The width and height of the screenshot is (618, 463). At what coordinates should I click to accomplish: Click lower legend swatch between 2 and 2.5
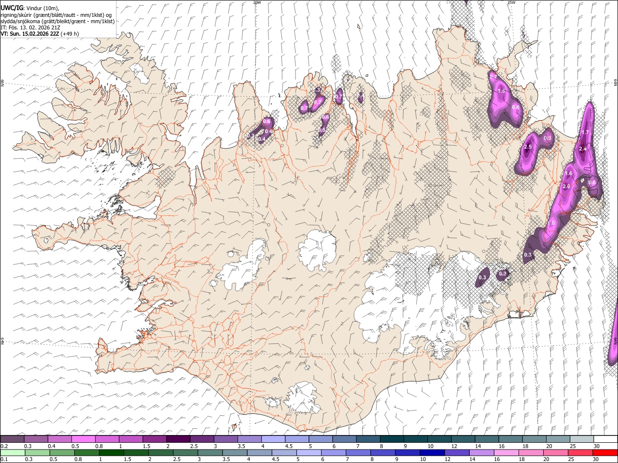pos(161,452)
